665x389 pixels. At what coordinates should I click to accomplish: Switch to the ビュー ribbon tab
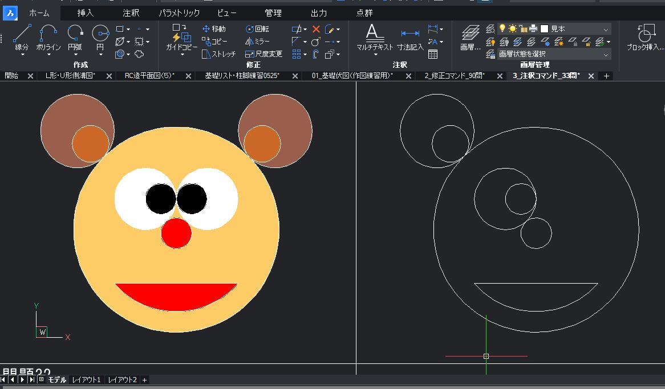[x=227, y=13]
